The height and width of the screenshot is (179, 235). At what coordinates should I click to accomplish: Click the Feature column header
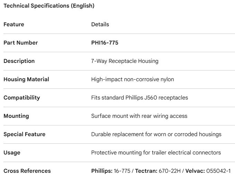(x=14, y=25)
